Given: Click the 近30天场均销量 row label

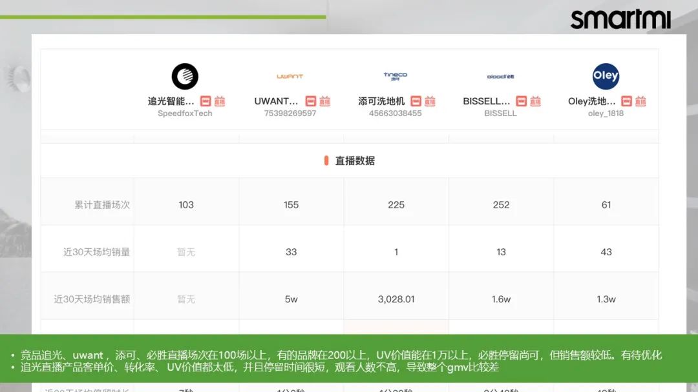Looking at the screenshot, I should point(96,252).
